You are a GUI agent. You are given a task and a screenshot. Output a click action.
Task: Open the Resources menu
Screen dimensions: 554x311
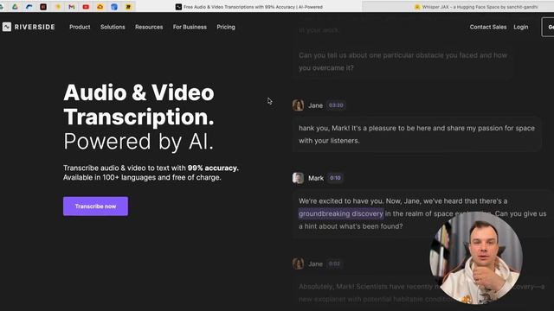[149, 27]
